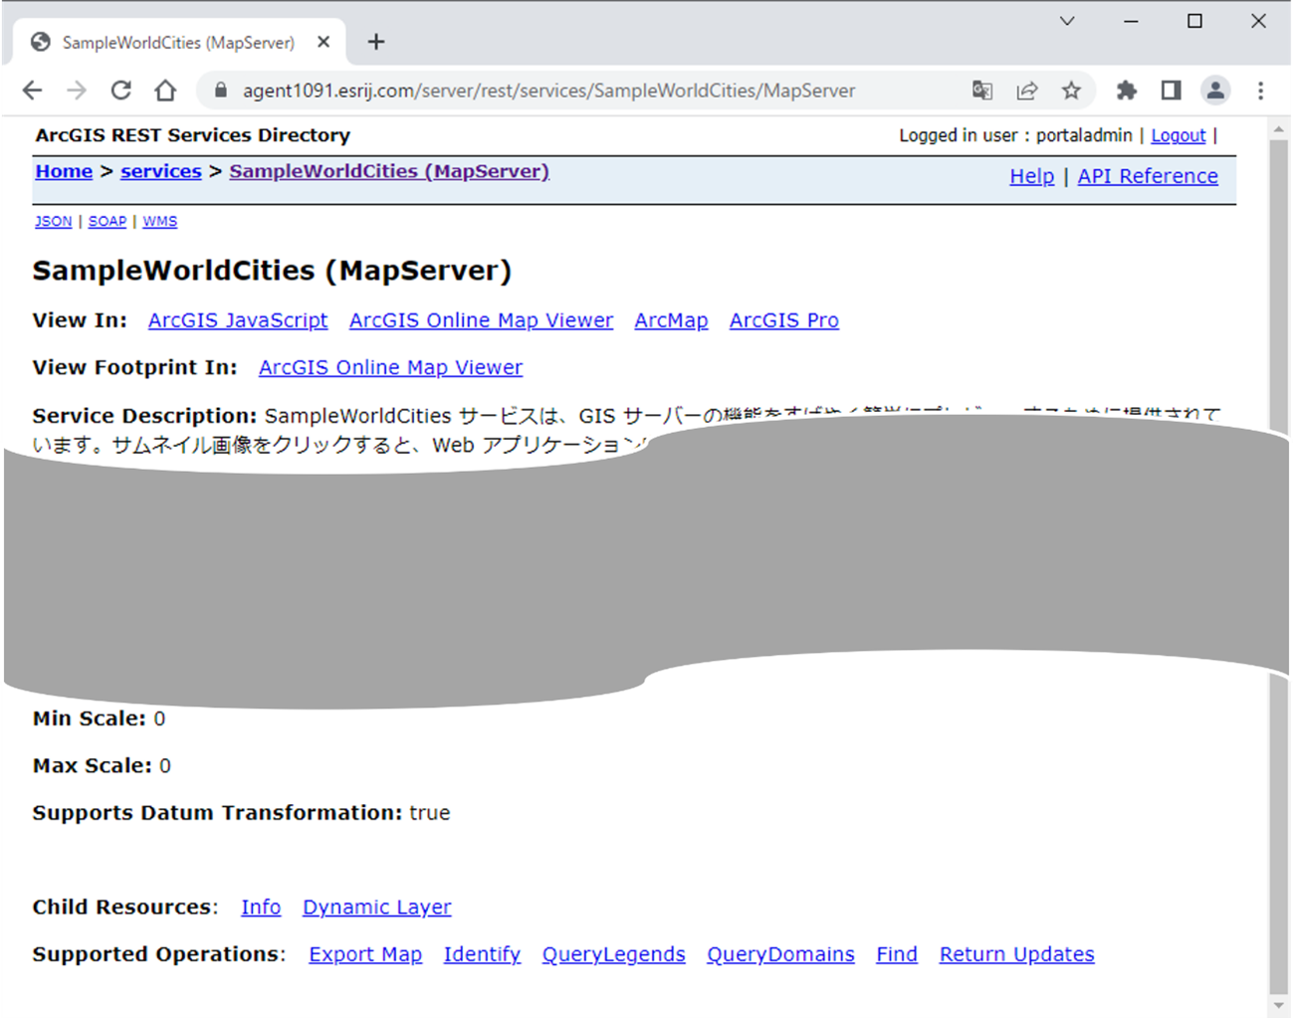Reload the page with the refresh icon
1293x1018 pixels.
[x=121, y=91]
